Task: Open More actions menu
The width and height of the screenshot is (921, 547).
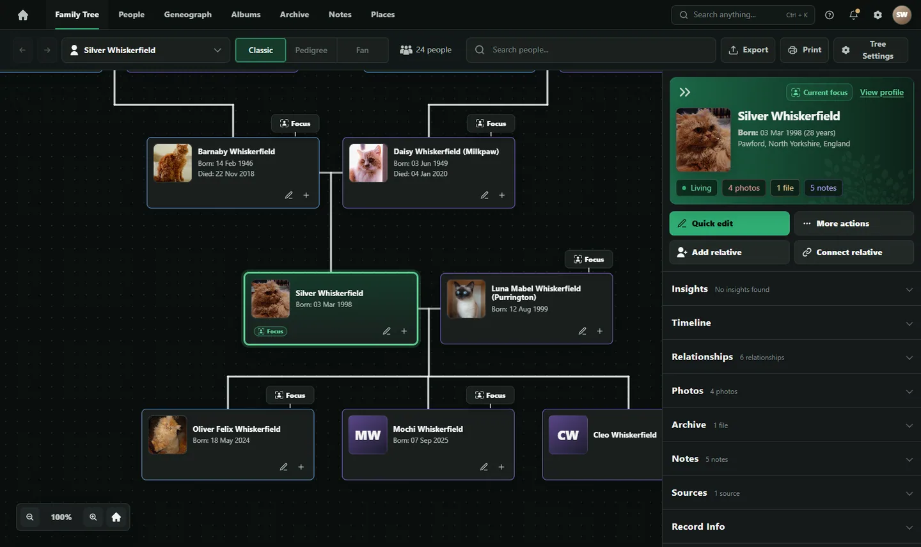Action: click(x=854, y=223)
